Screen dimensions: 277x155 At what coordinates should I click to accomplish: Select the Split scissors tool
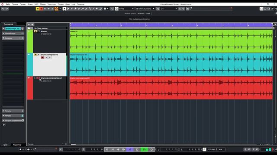pyautogui.click(x=79, y=9)
